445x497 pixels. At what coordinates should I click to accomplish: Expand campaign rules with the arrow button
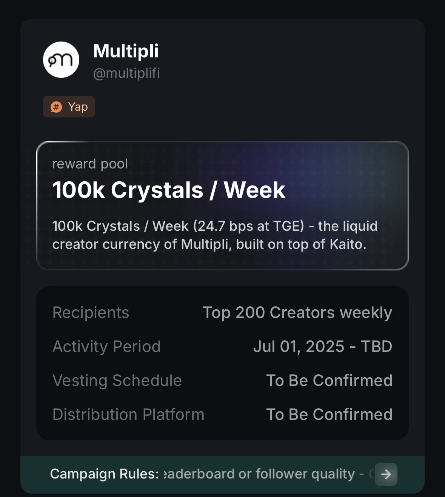pyautogui.click(x=386, y=474)
